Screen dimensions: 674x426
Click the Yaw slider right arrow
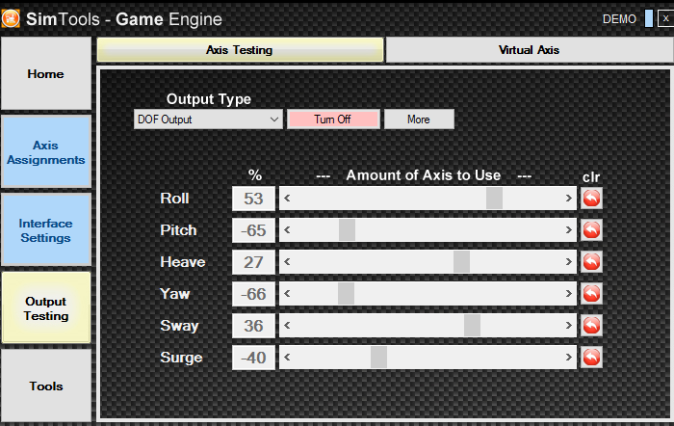pyautogui.click(x=569, y=294)
